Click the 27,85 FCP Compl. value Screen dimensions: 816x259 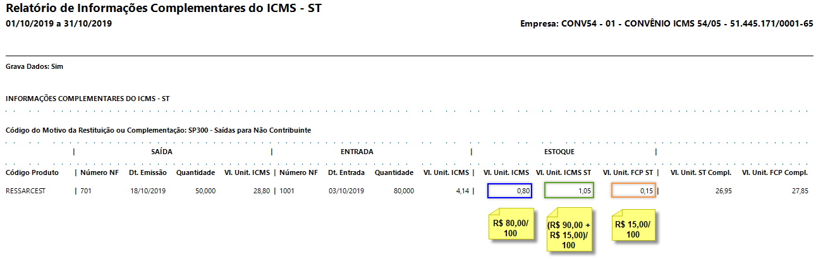tap(798, 190)
